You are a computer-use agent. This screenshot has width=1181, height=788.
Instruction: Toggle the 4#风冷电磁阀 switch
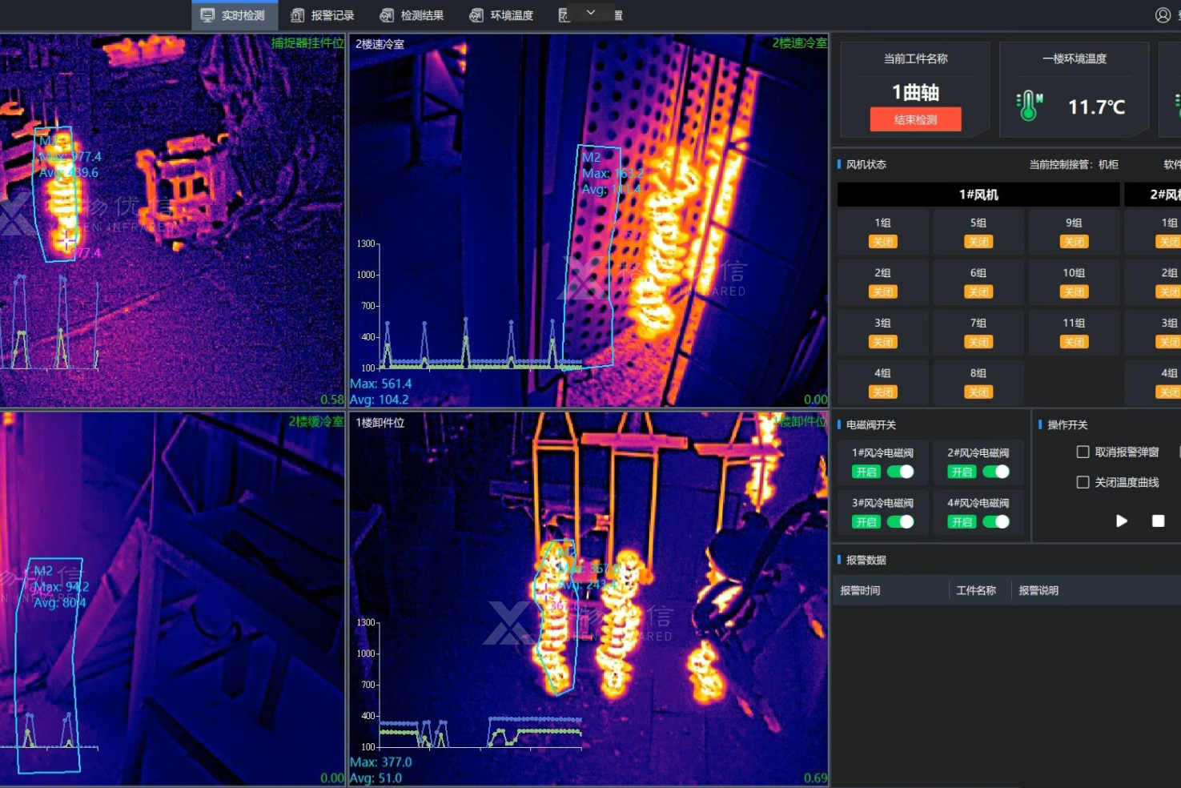coord(996,522)
